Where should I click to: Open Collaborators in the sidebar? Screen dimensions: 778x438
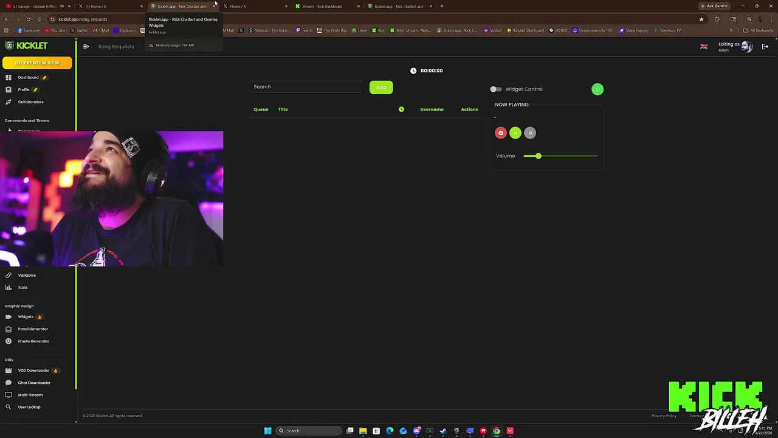click(30, 102)
